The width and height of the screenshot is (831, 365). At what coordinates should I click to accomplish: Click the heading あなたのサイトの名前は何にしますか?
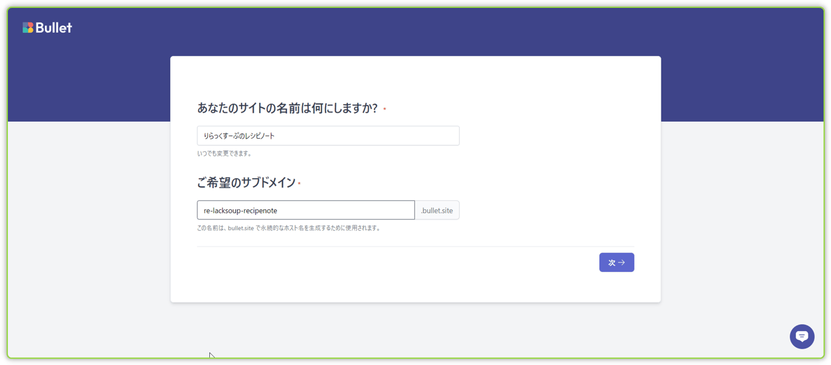[287, 108]
